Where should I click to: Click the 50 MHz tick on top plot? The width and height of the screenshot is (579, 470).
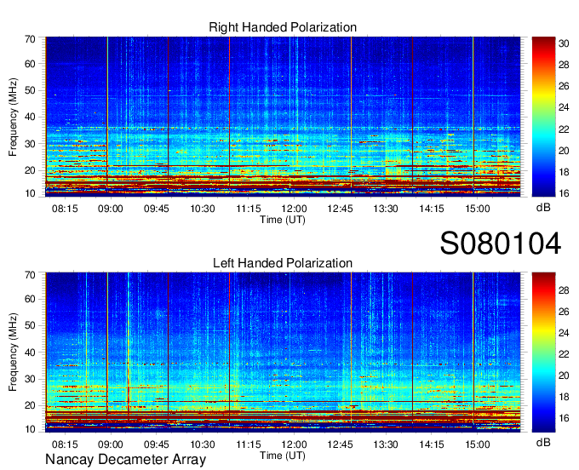point(30,90)
